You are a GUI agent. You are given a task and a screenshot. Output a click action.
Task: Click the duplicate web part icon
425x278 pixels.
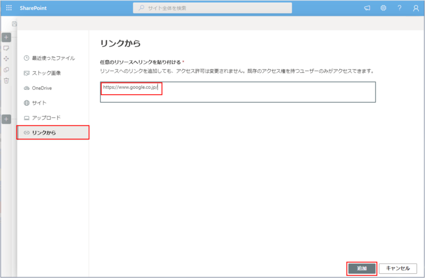click(x=6, y=70)
